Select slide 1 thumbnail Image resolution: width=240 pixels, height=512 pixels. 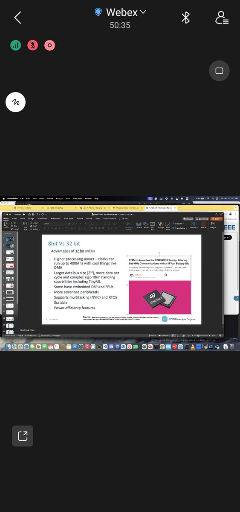click(9, 239)
